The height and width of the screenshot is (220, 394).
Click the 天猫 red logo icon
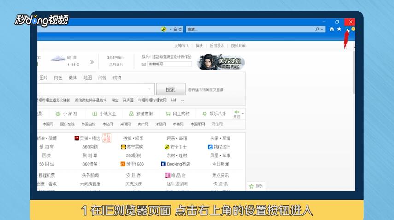[x=76, y=138]
